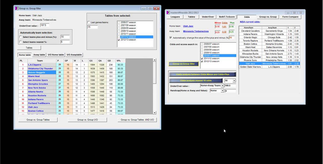The image size is (323, 164).
Task: Select Cleveland Cavaliers row in NBA current odds
Action: point(269,31)
